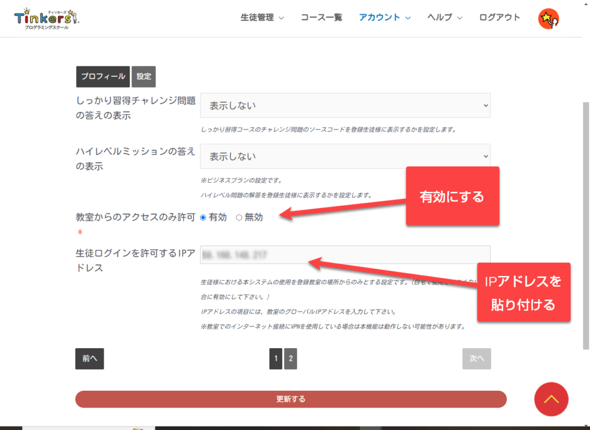Click the ログアウト link
Image resolution: width=590 pixels, height=430 pixels.
click(x=500, y=17)
